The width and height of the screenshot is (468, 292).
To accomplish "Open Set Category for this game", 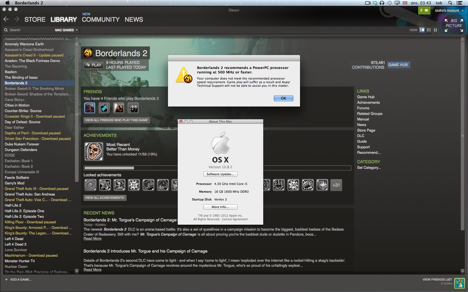I will coord(369,168).
